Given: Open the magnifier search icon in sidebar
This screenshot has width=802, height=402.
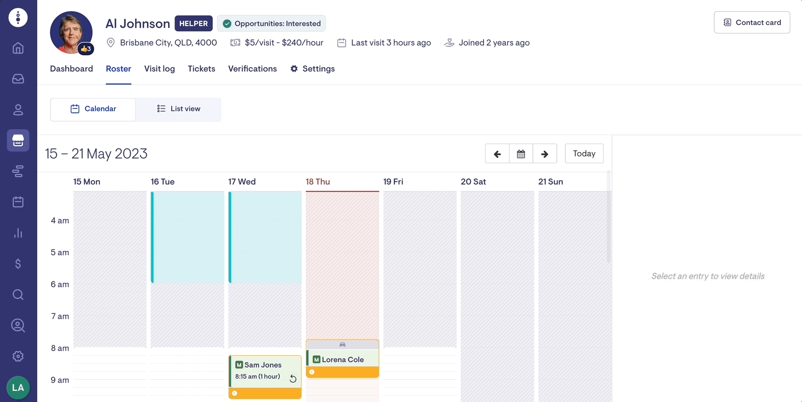Looking at the screenshot, I should 18,295.
